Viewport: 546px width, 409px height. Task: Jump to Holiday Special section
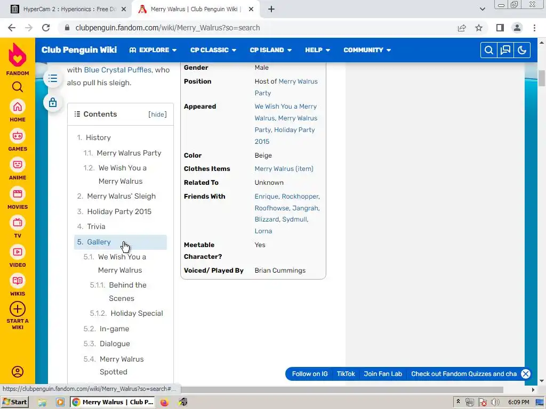click(x=136, y=313)
